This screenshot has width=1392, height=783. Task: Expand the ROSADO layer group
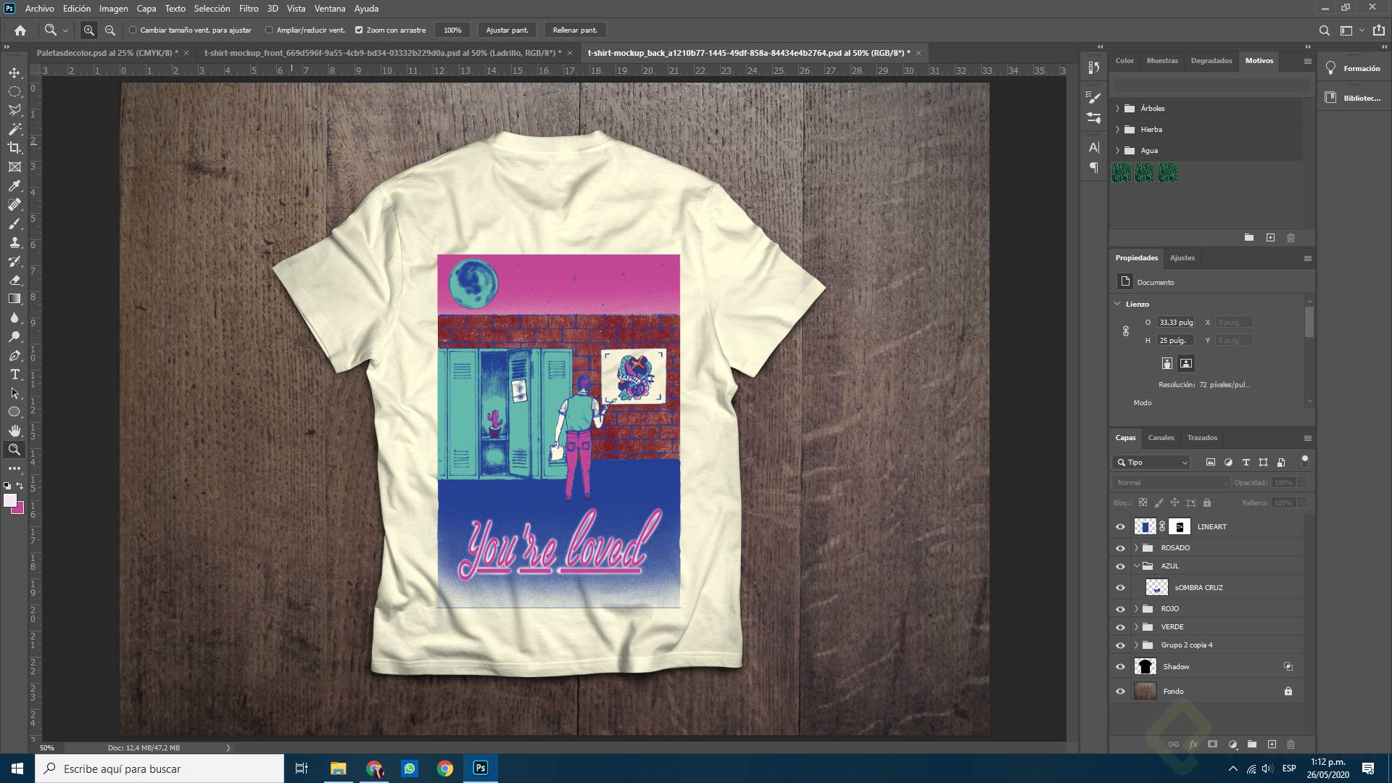(1136, 548)
